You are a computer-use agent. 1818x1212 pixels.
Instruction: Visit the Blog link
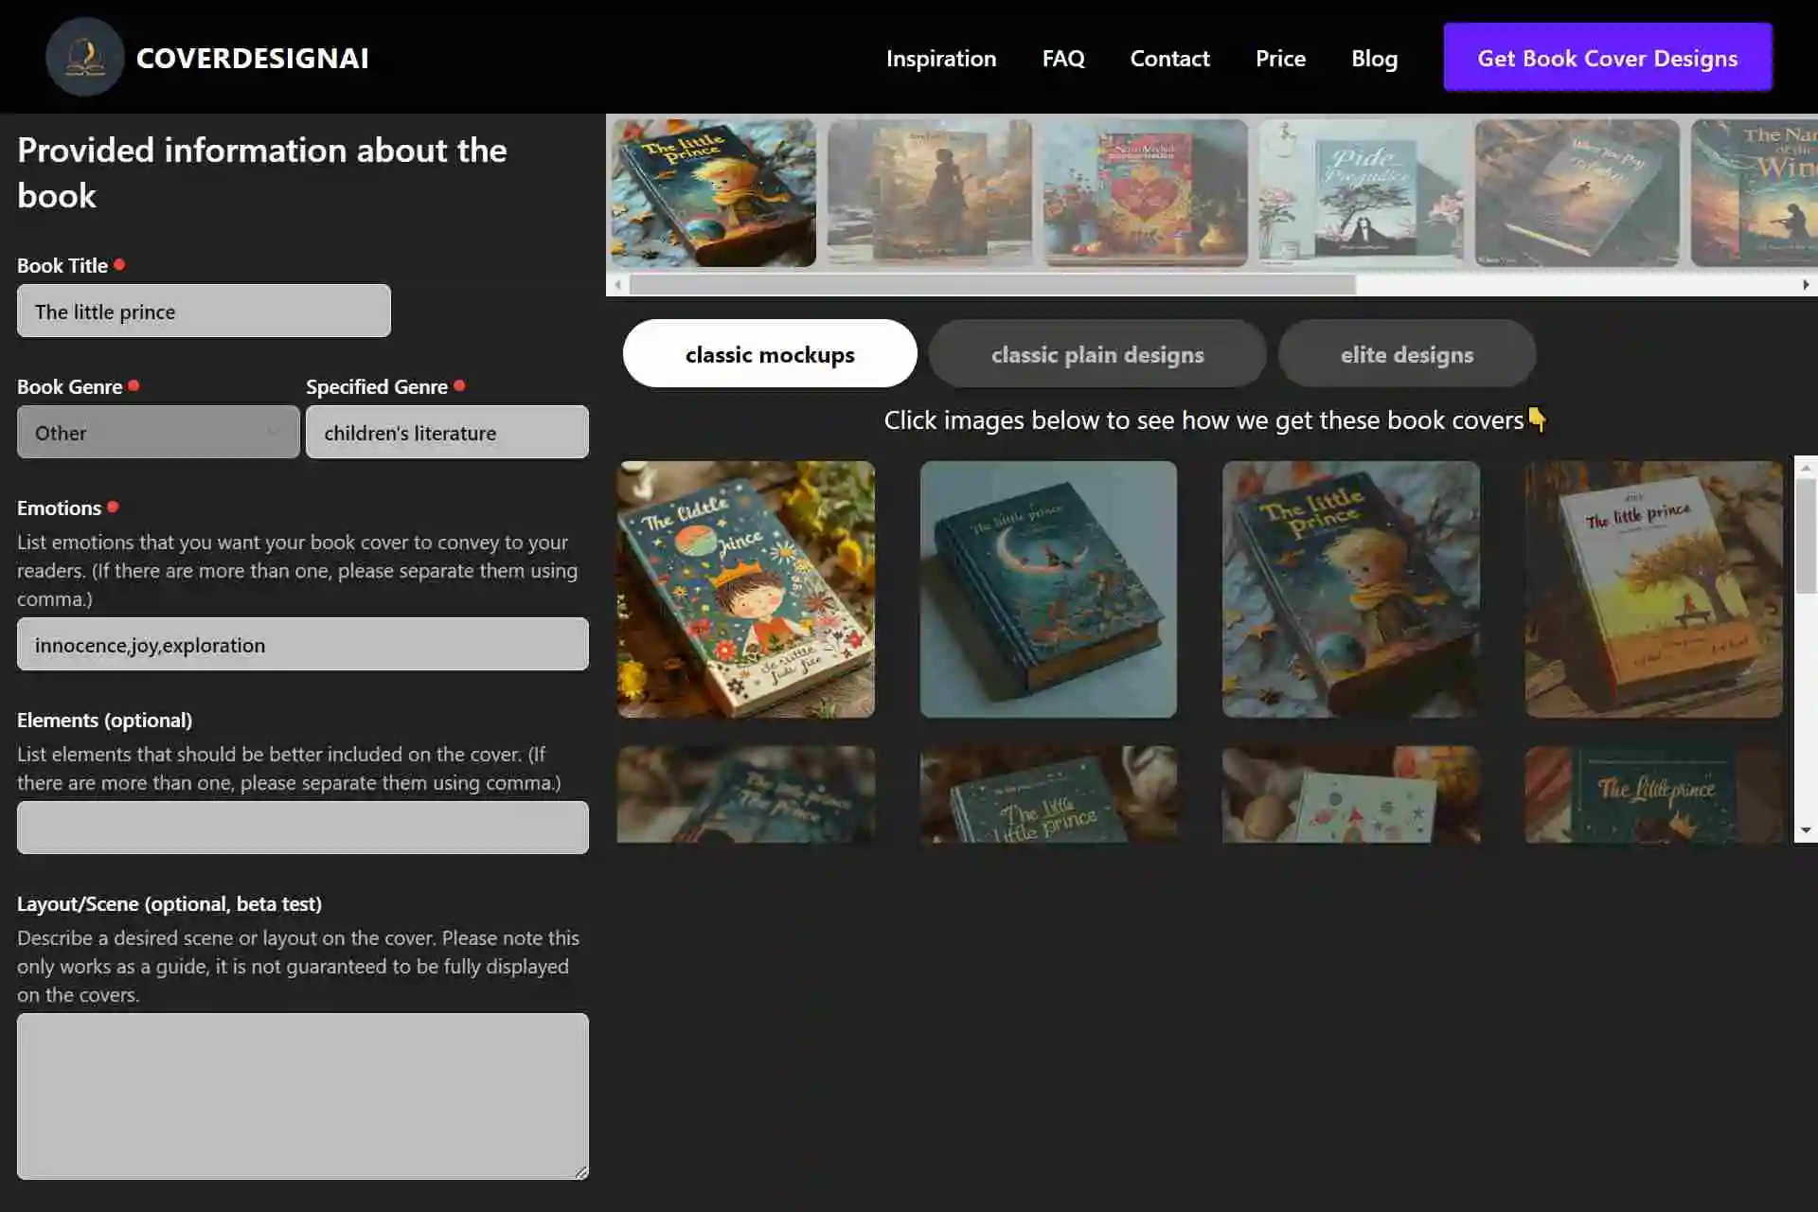[x=1374, y=58]
